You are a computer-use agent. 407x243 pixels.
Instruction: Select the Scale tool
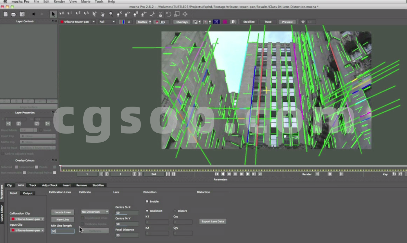pos(177,14)
